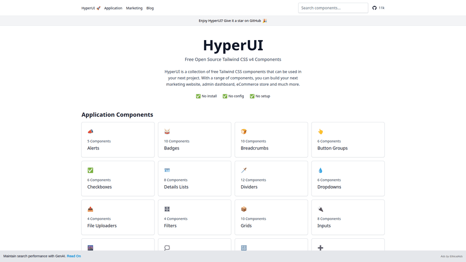Click the HyperUI home link in navbar
The height and width of the screenshot is (262, 466).
pyautogui.click(x=91, y=8)
